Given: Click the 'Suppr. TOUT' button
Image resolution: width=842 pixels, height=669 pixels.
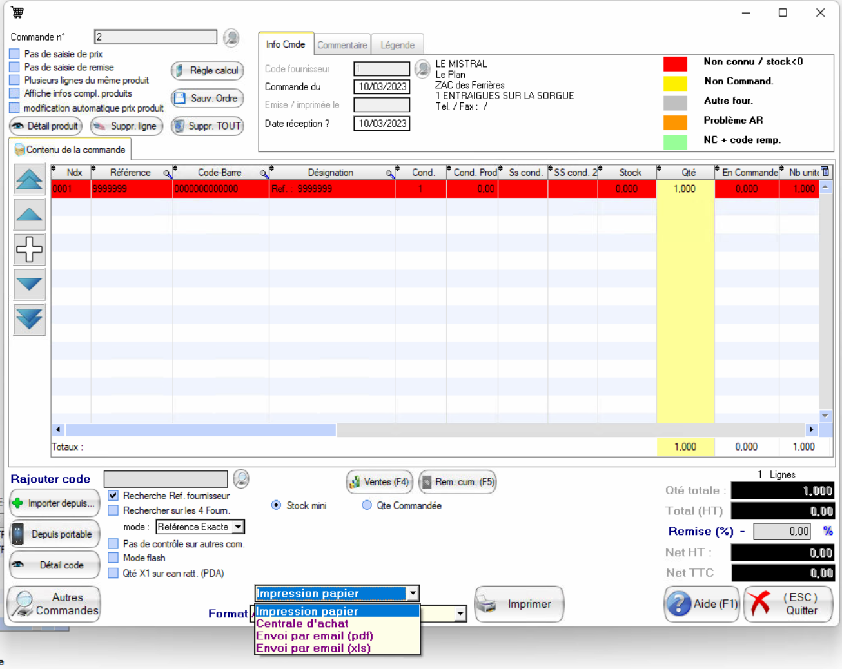Looking at the screenshot, I should pos(207,126).
